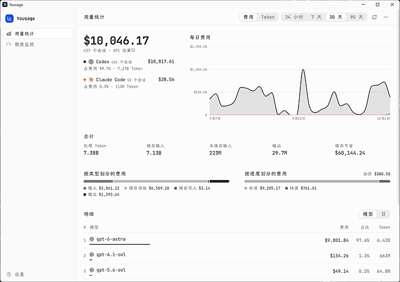This screenshot has width=400, height=282.
Task: Click the Claude Code cost $28.56
Action: tap(166, 79)
